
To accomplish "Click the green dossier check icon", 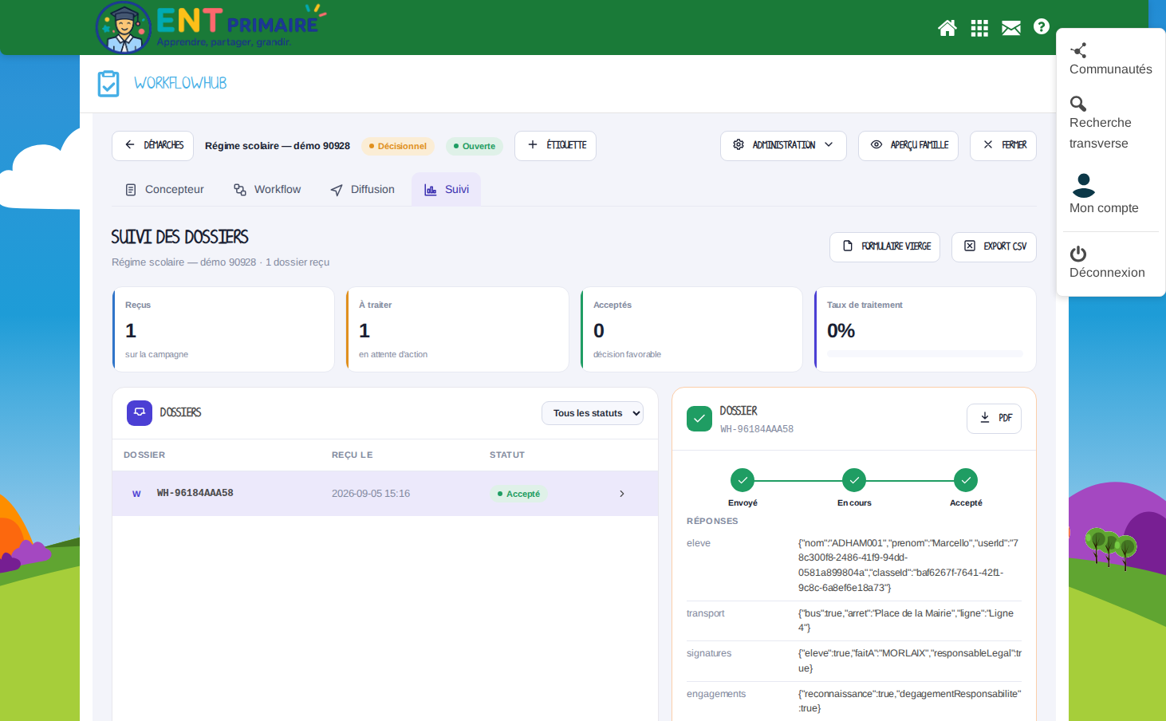I will tap(699, 419).
